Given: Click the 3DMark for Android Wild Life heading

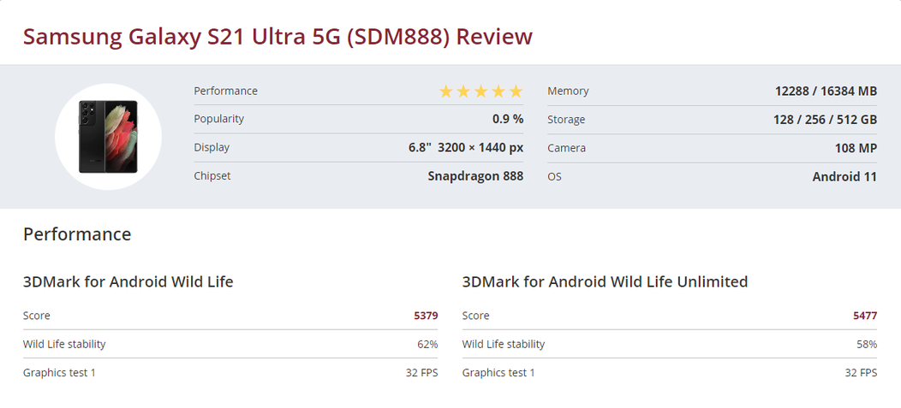Looking at the screenshot, I should (128, 281).
